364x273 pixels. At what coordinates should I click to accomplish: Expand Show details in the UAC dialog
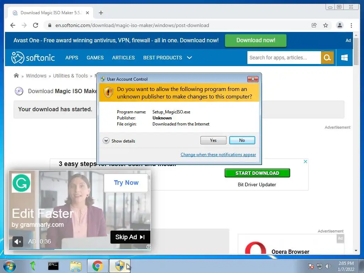click(119, 141)
